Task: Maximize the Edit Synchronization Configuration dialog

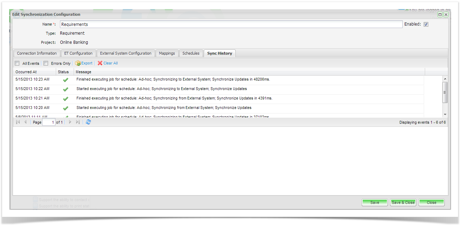Action: point(440,15)
